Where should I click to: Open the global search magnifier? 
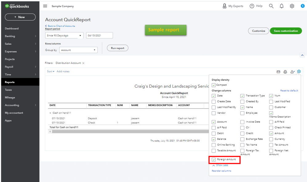(x=271, y=6)
